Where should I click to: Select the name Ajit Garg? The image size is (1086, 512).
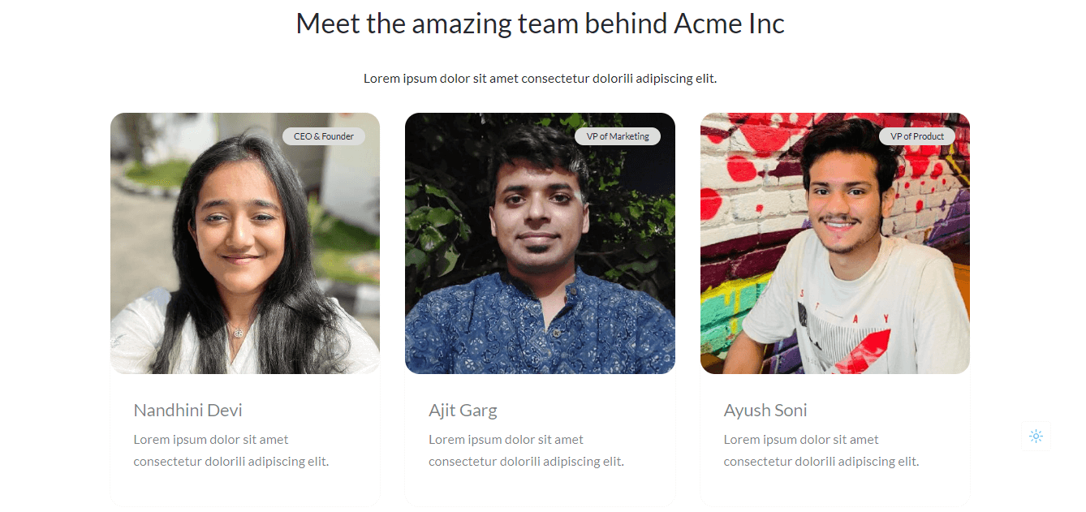coord(463,410)
